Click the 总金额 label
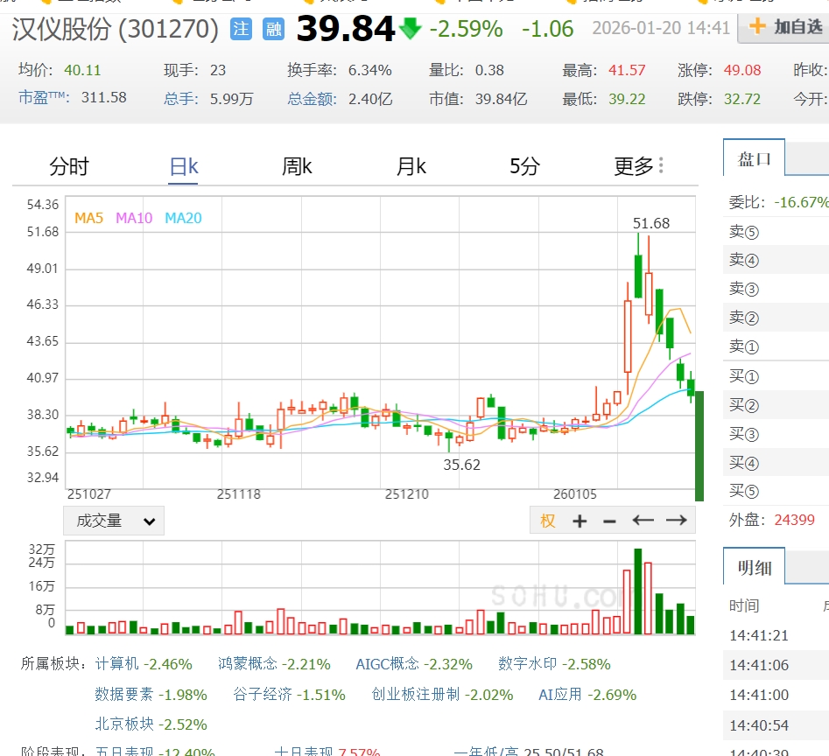 [x=312, y=99]
